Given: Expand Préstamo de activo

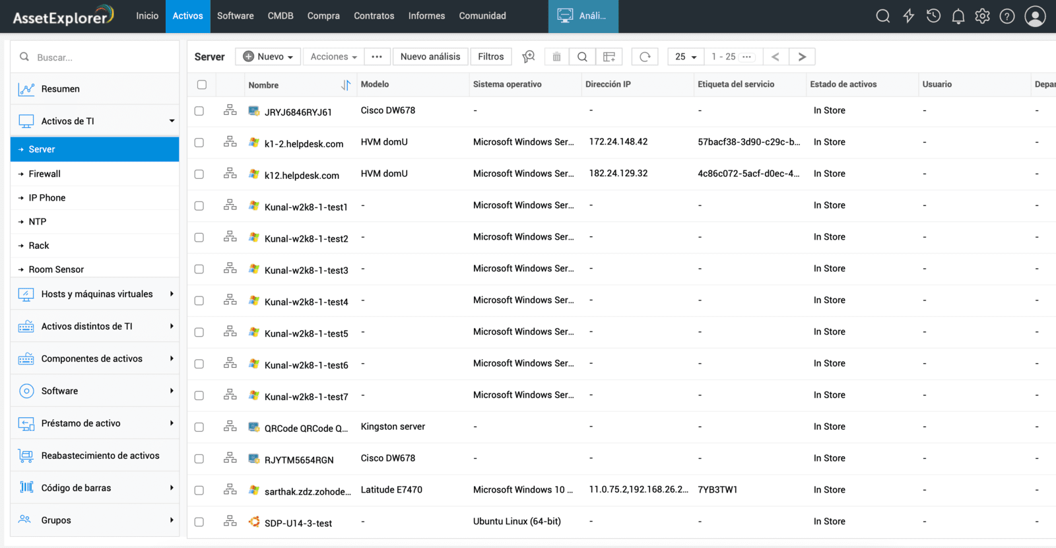Looking at the screenshot, I should click(x=172, y=423).
